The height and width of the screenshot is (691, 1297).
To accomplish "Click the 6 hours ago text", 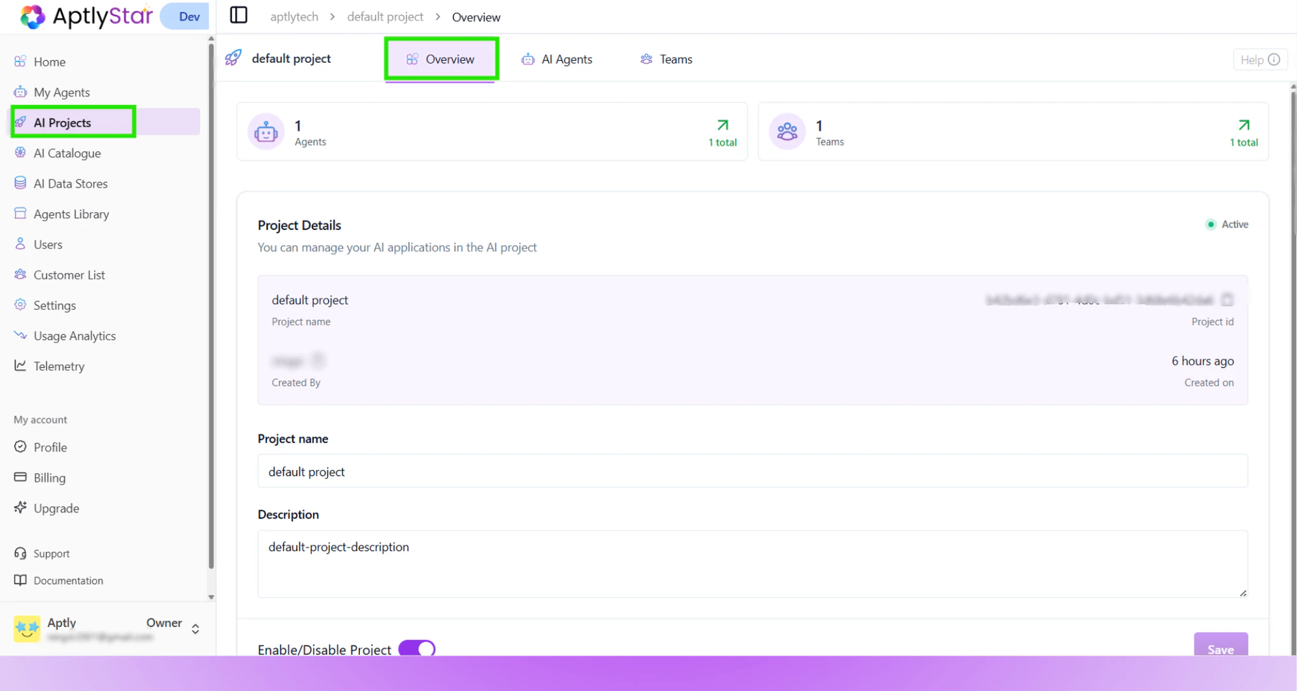I will (x=1202, y=361).
